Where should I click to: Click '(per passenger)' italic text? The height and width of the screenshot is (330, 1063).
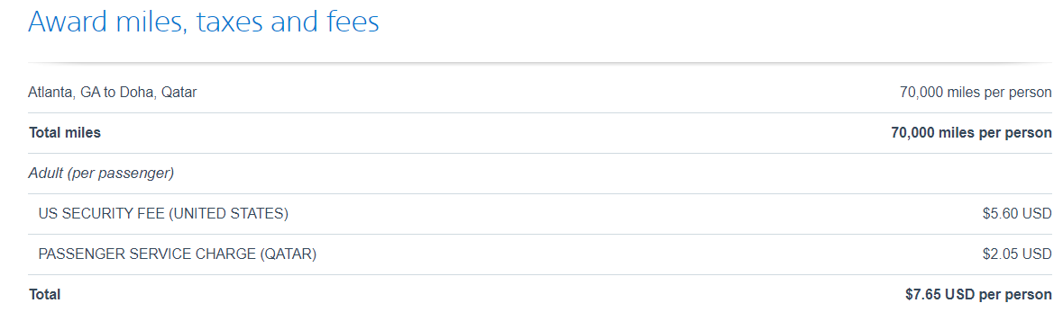click(x=119, y=174)
